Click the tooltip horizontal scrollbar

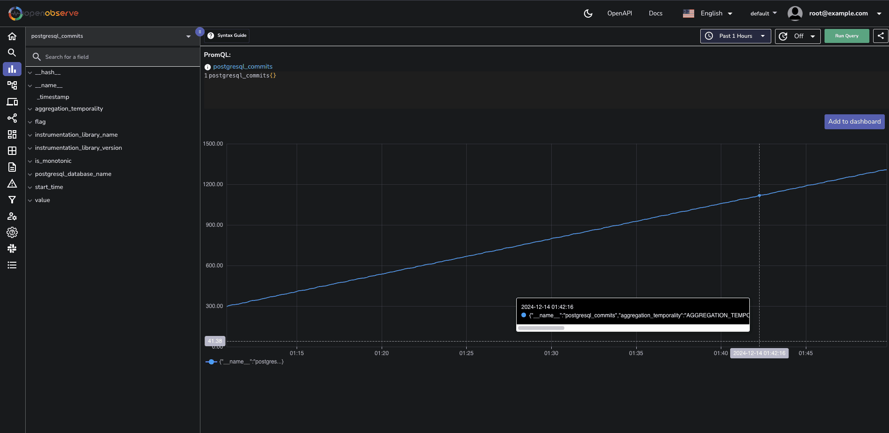tap(541, 328)
